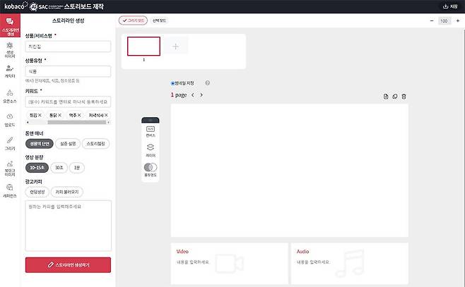Switch to 선택 모드 (selection mode) tab
This screenshot has width=465, height=287.
tap(160, 21)
